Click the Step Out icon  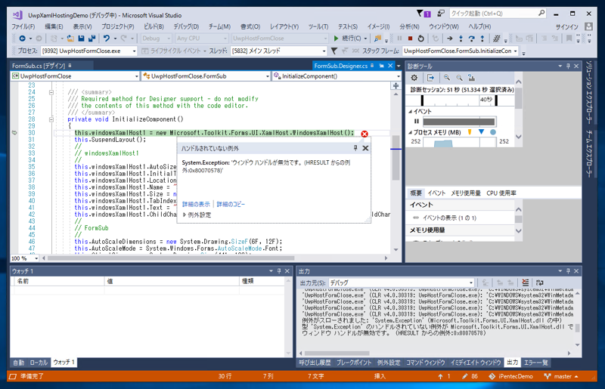pyautogui.click(x=482, y=39)
